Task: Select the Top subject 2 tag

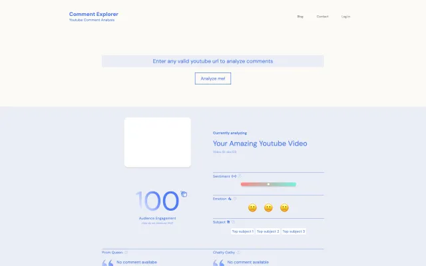Action: tap(268, 231)
